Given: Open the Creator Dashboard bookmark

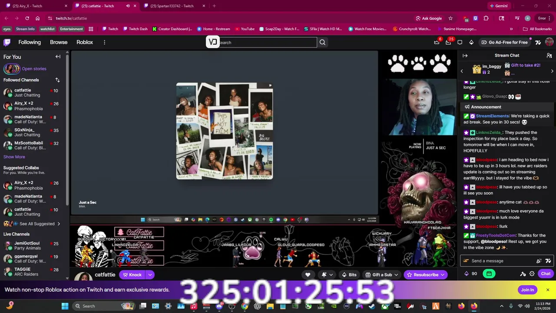Looking at the screenshot, I should click(172, 29).
